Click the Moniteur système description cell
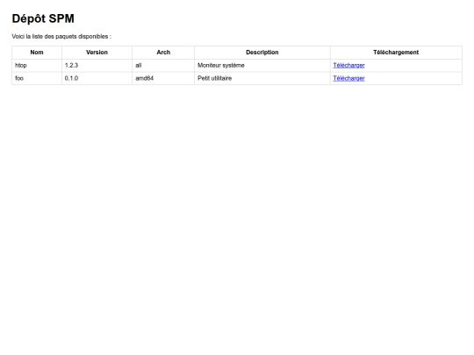The width and height of the screenshot is (474, 355). click(x=262, y=66)
